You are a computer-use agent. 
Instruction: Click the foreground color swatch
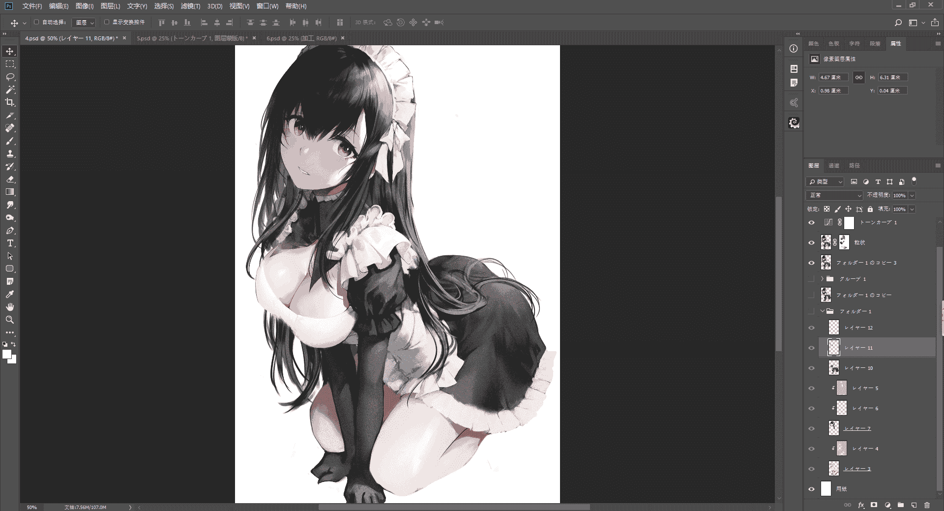(7, 354)
